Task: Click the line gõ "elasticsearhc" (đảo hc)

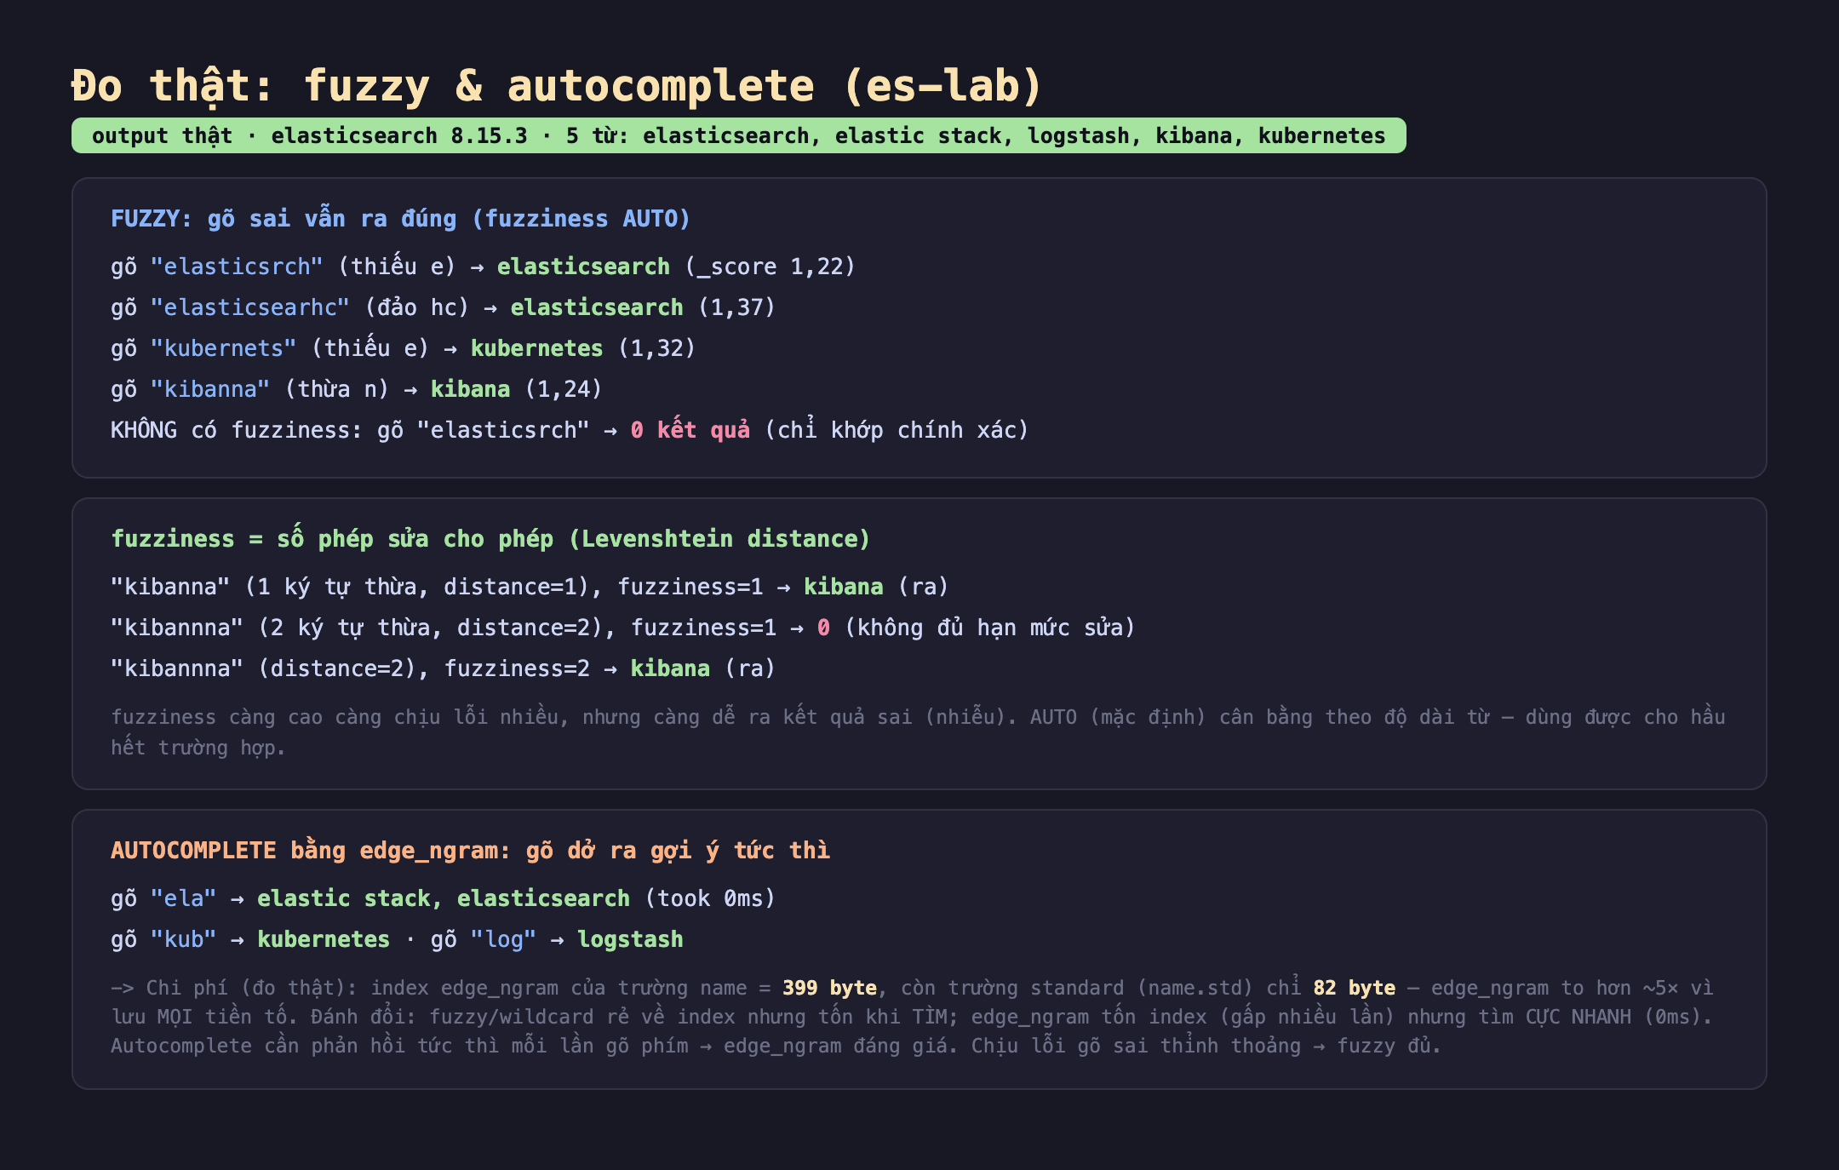Action: pos(443,307)
